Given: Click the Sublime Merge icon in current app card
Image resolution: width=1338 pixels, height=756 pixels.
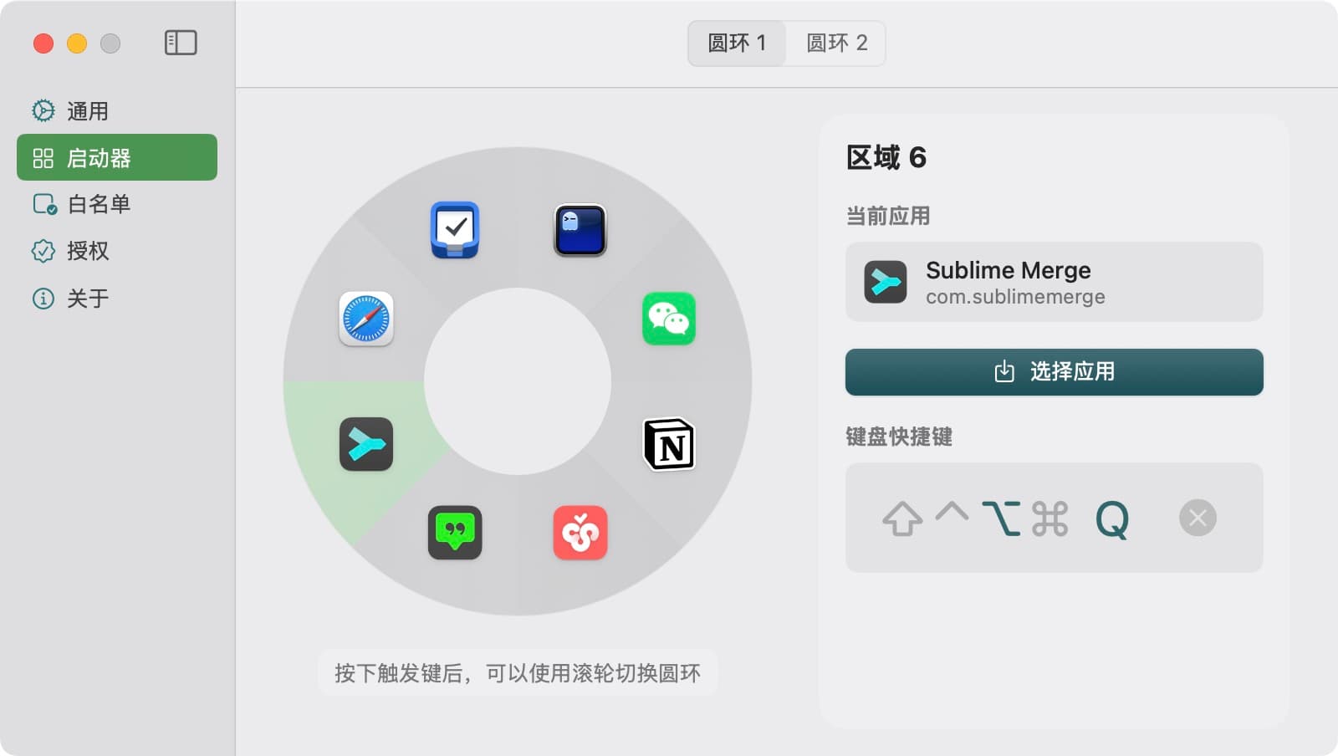Looking at the screenshot, I should coord(886,282).
